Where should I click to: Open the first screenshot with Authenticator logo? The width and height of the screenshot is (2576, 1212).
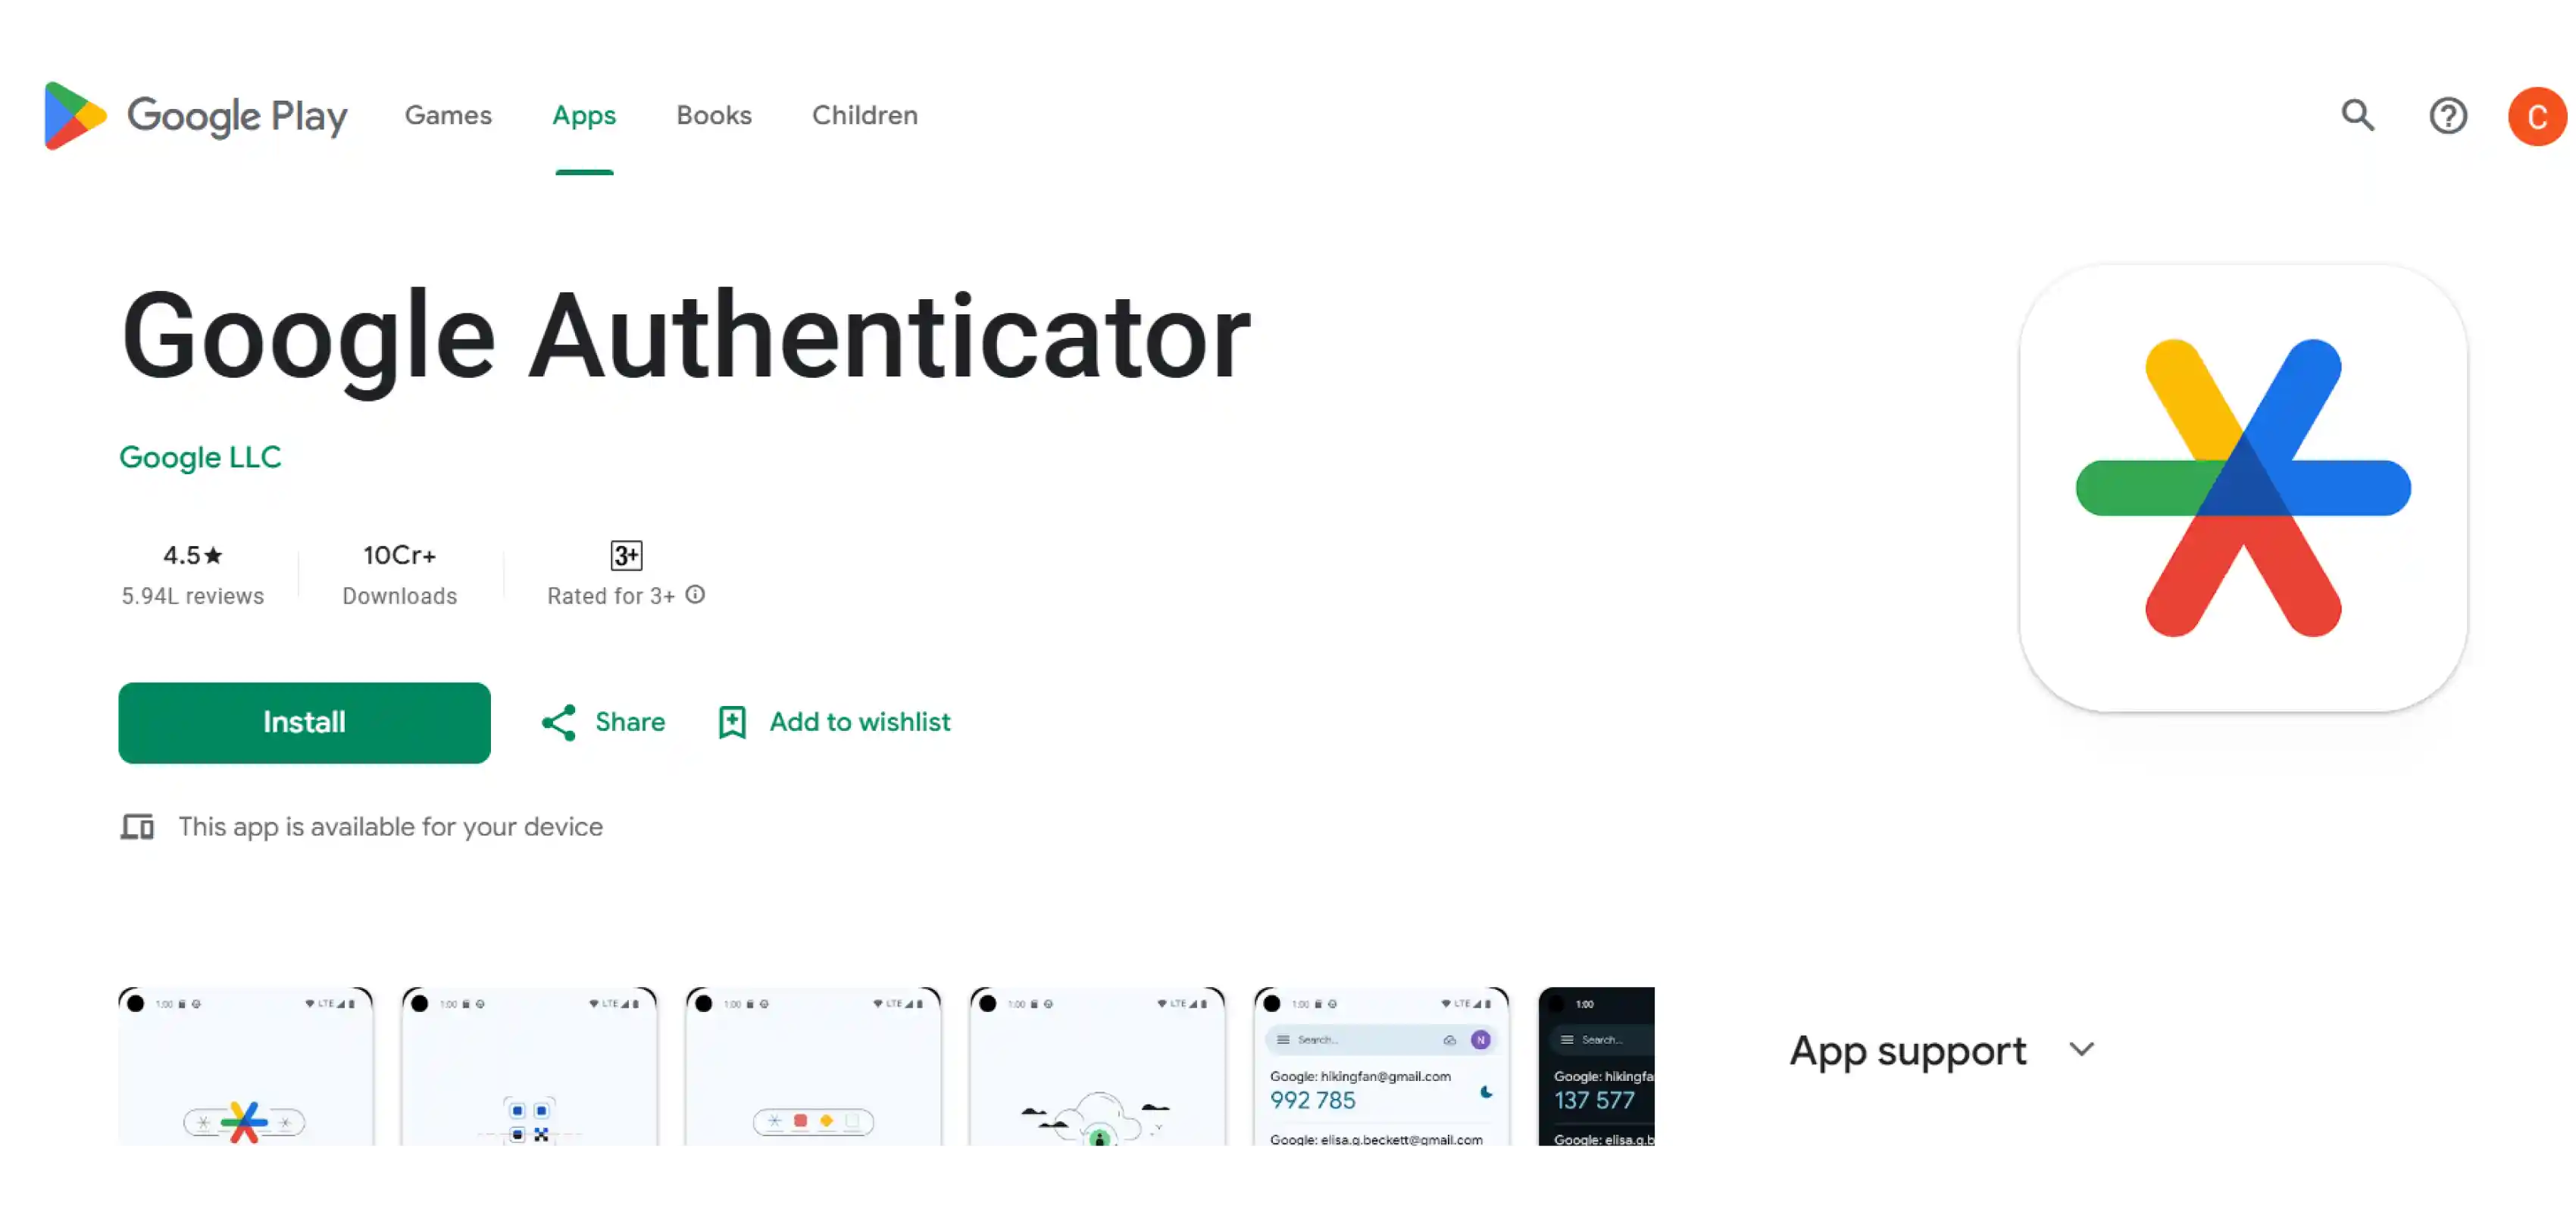[x=246, y=1066]
